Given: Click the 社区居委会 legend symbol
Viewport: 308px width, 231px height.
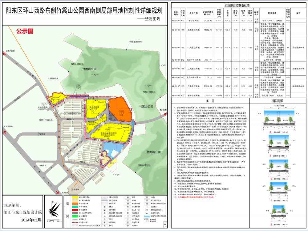Looking at the screenshot, I should click(x=128, y=213).
